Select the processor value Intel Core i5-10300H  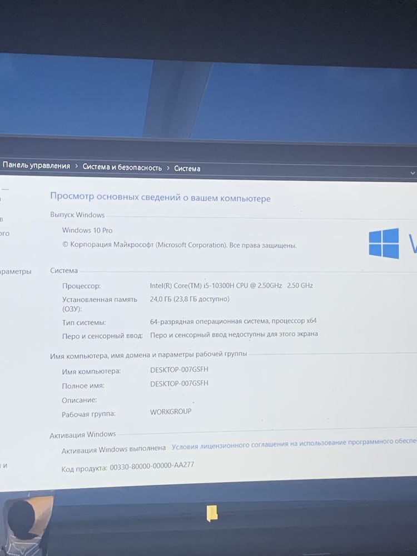coord(231,285)
